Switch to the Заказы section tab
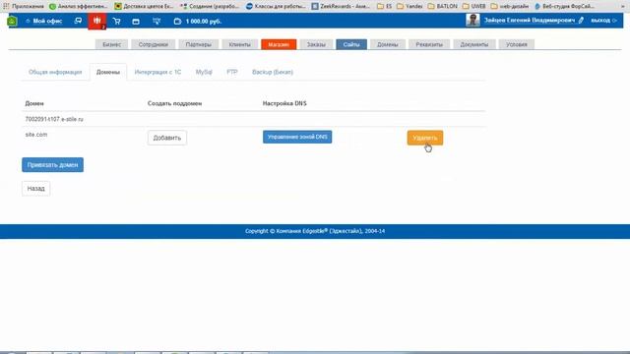Viewport: 630px width, 354px height. (316, 44)
